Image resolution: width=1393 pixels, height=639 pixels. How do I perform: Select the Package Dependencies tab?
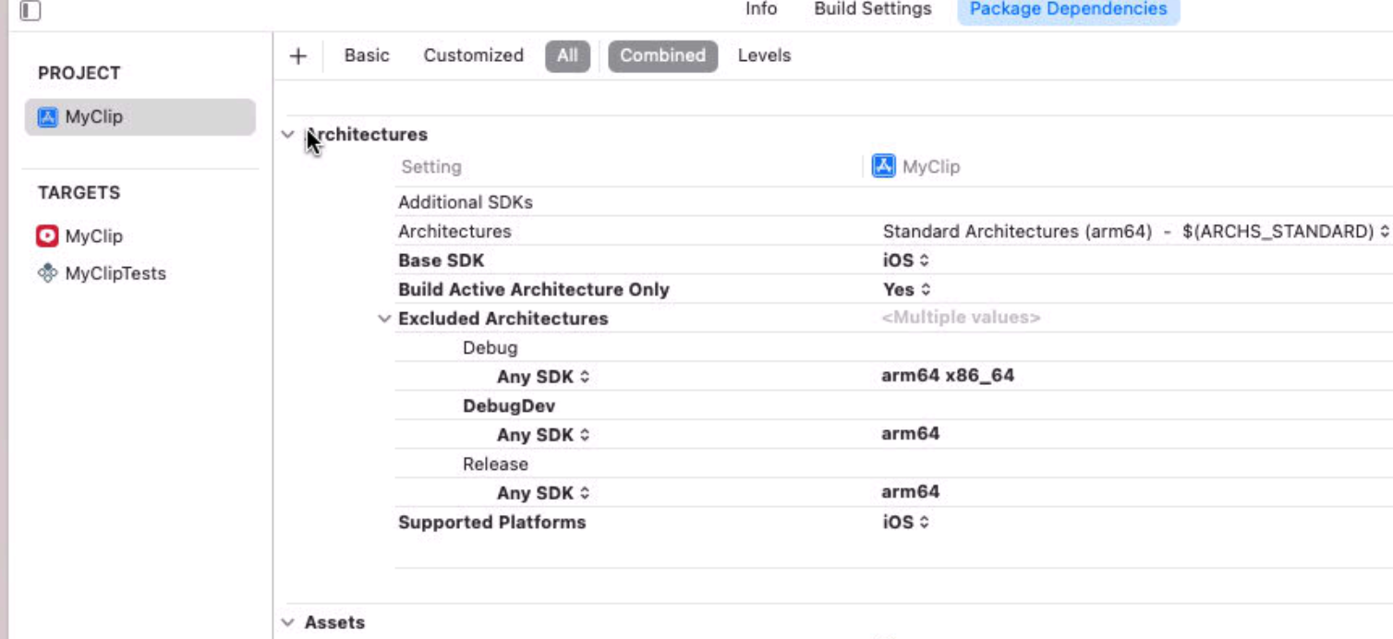[1068, 9]
